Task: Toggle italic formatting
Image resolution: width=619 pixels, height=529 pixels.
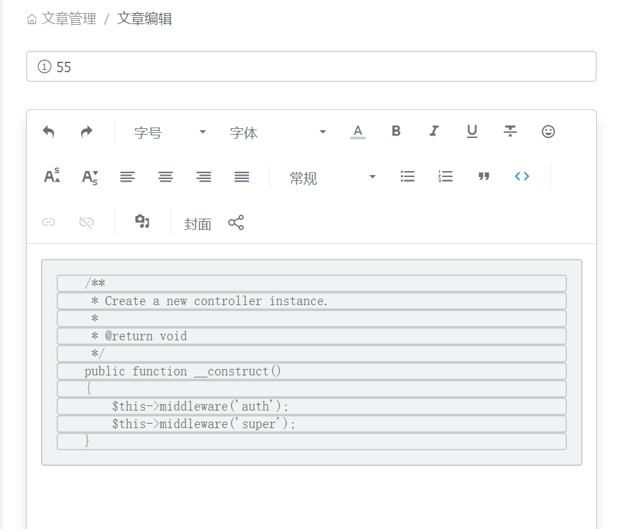Action: click(x=433, y=131)
